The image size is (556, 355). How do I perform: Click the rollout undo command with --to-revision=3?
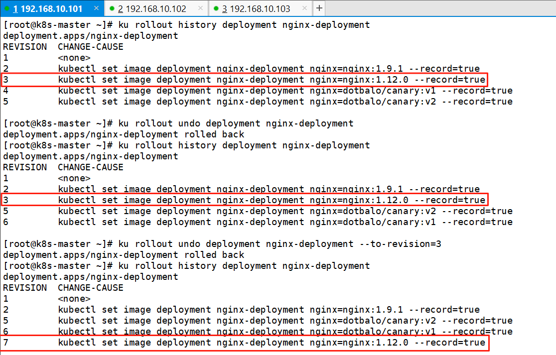point(280,244)
